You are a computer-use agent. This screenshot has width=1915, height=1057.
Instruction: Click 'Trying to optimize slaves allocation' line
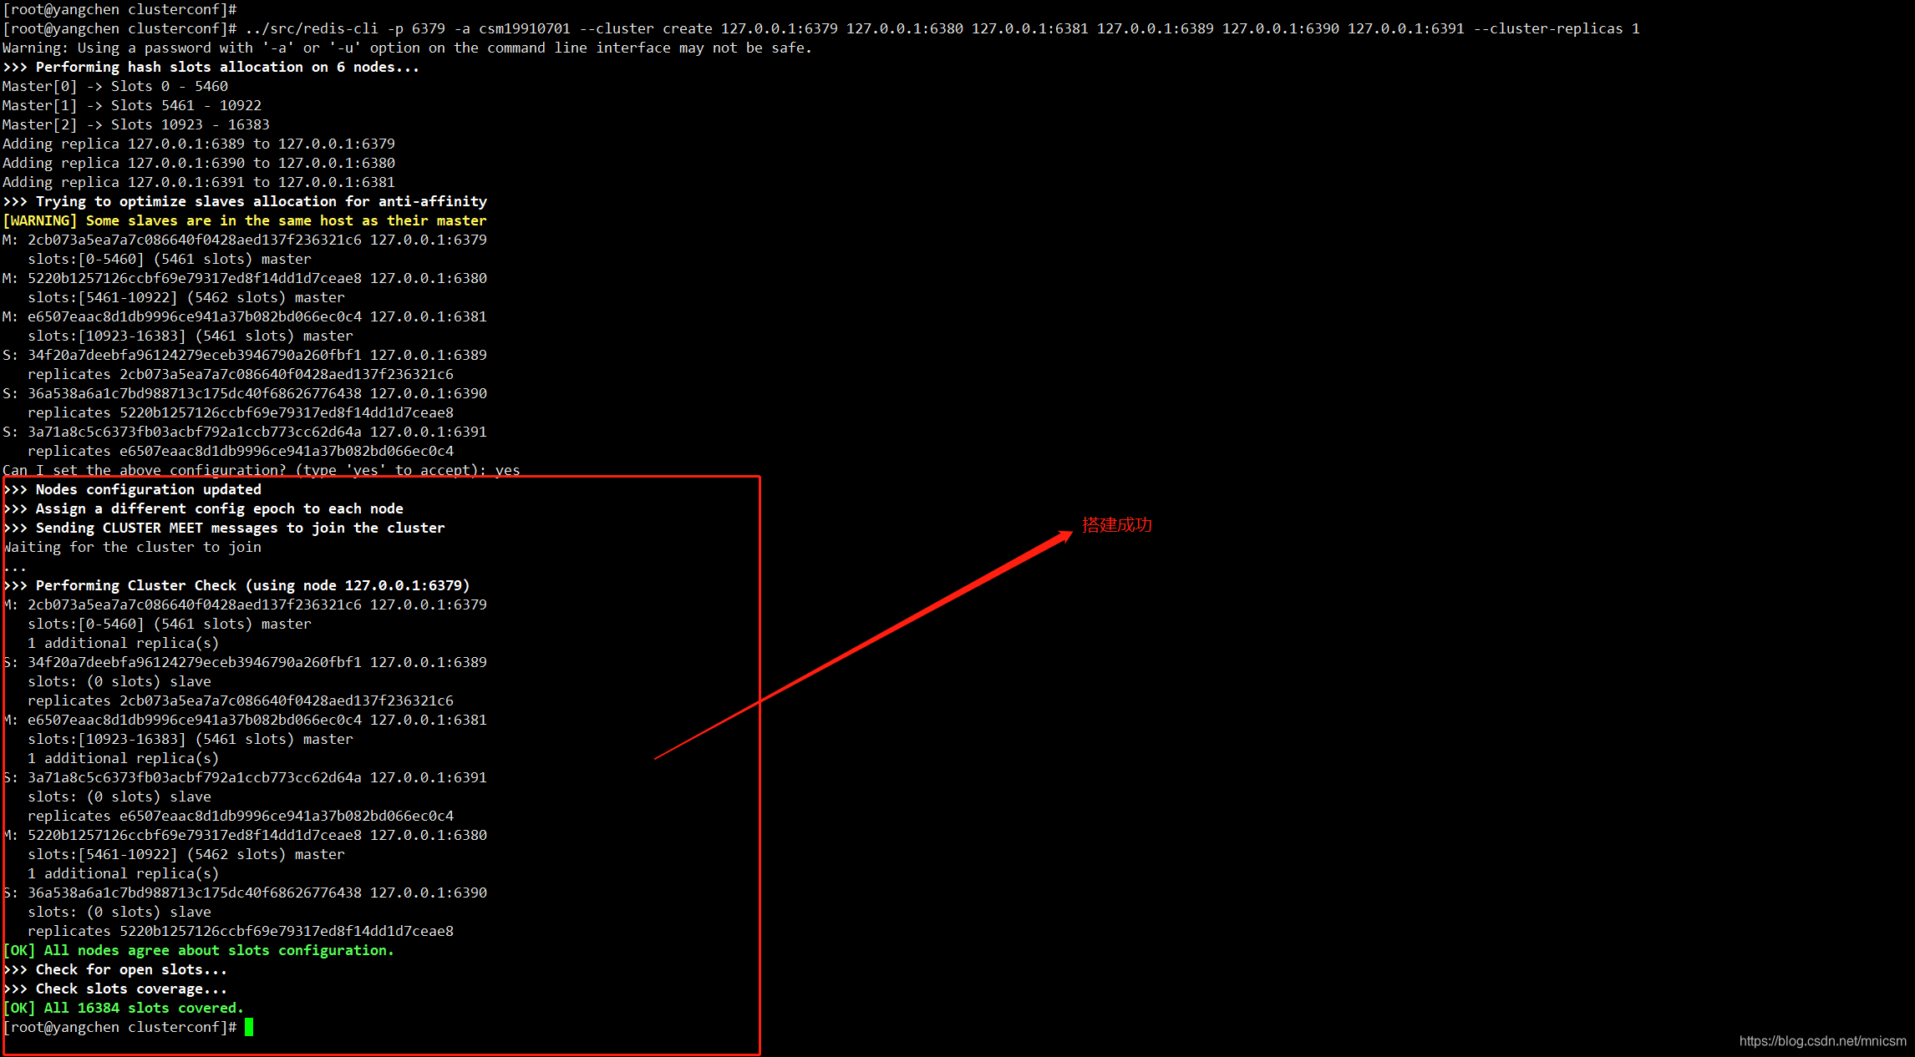pos(245,201)
